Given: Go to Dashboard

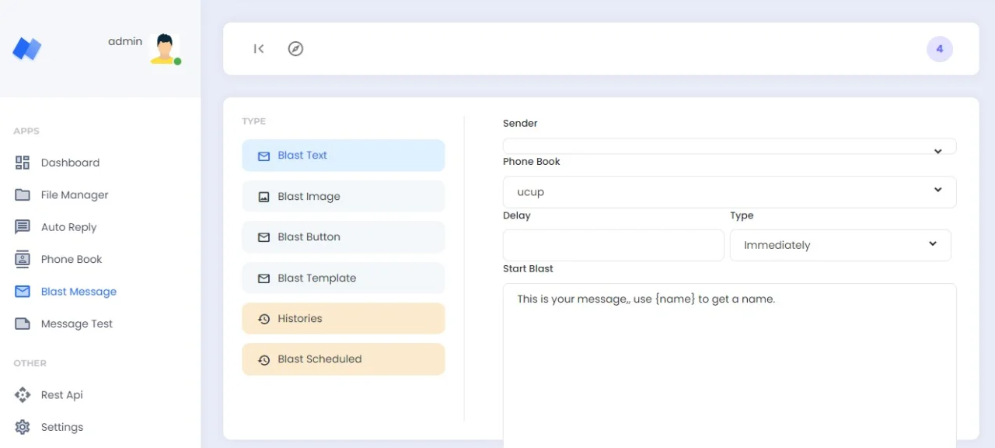Looking at the screenshot, I should pos(70,163).
